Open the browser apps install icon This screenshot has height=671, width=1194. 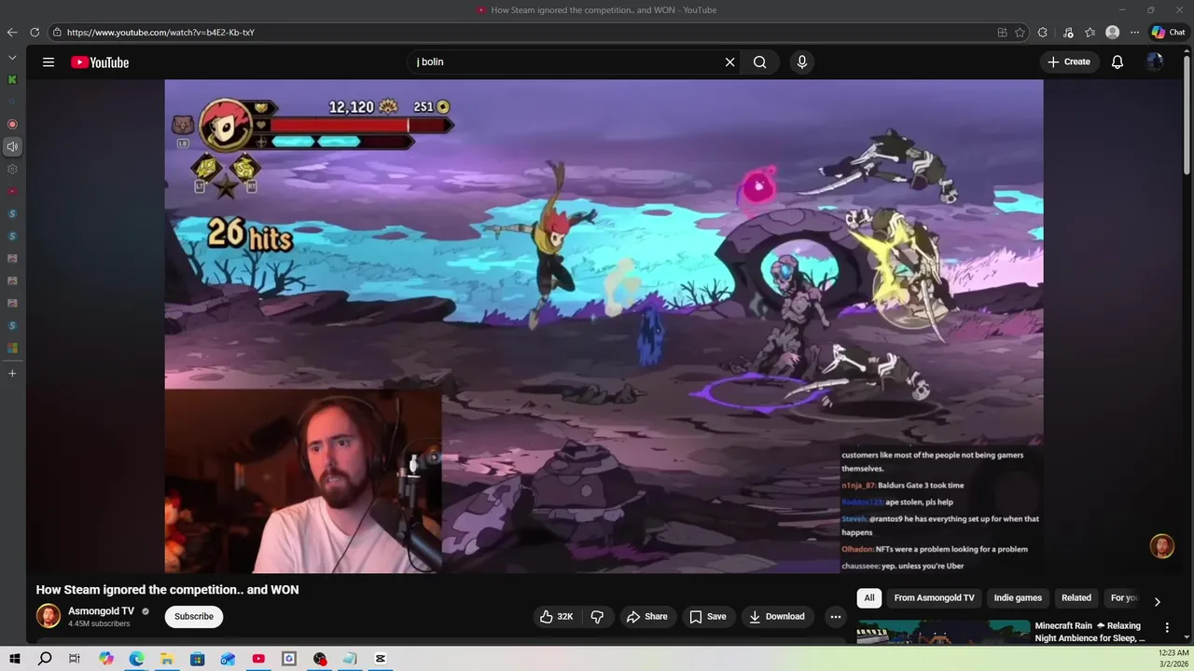coord(1002,33)
